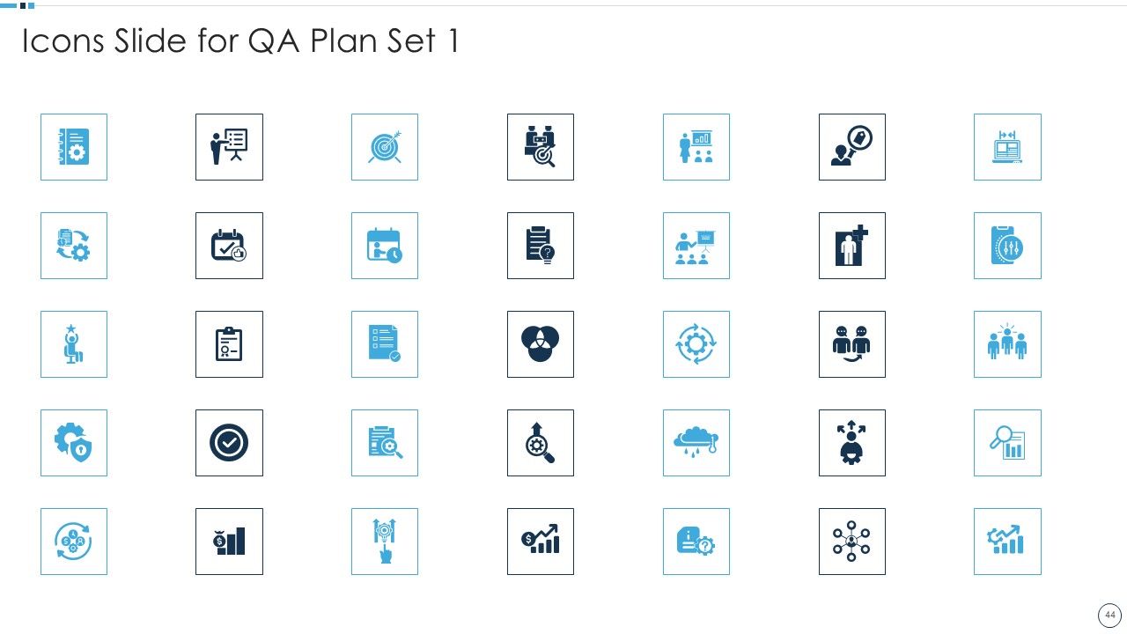Select the money bag bar chart icon
1127x634 pixels.
click(x=229, y=542)
